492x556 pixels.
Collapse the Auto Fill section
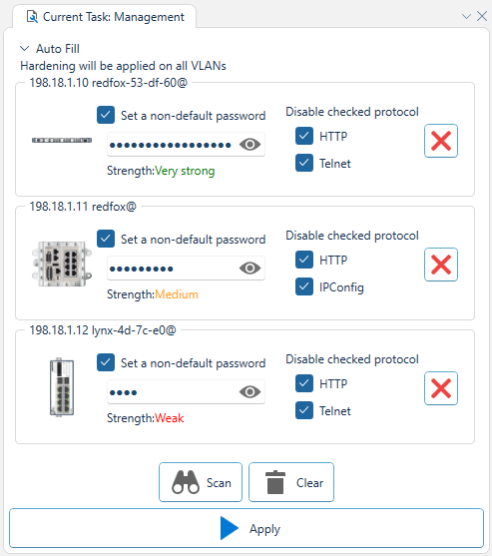click(25, 48)
